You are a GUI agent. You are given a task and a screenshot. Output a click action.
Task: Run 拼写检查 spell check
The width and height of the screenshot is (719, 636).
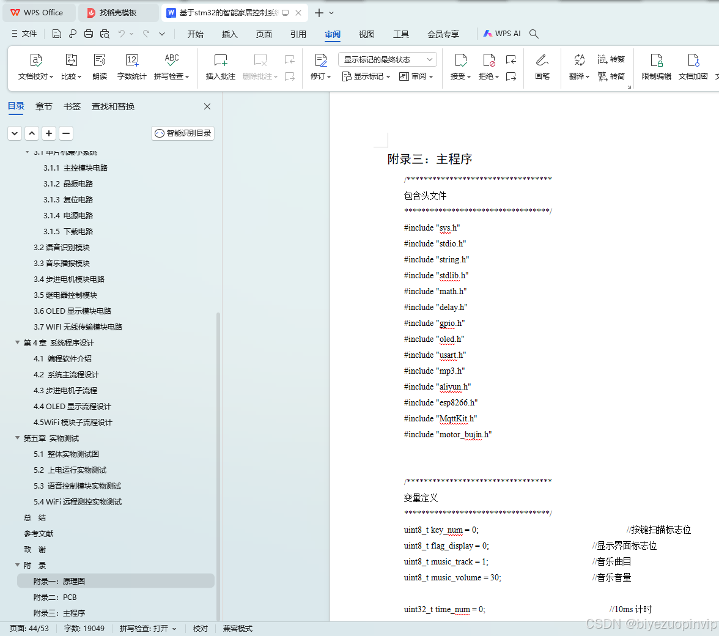171,67
